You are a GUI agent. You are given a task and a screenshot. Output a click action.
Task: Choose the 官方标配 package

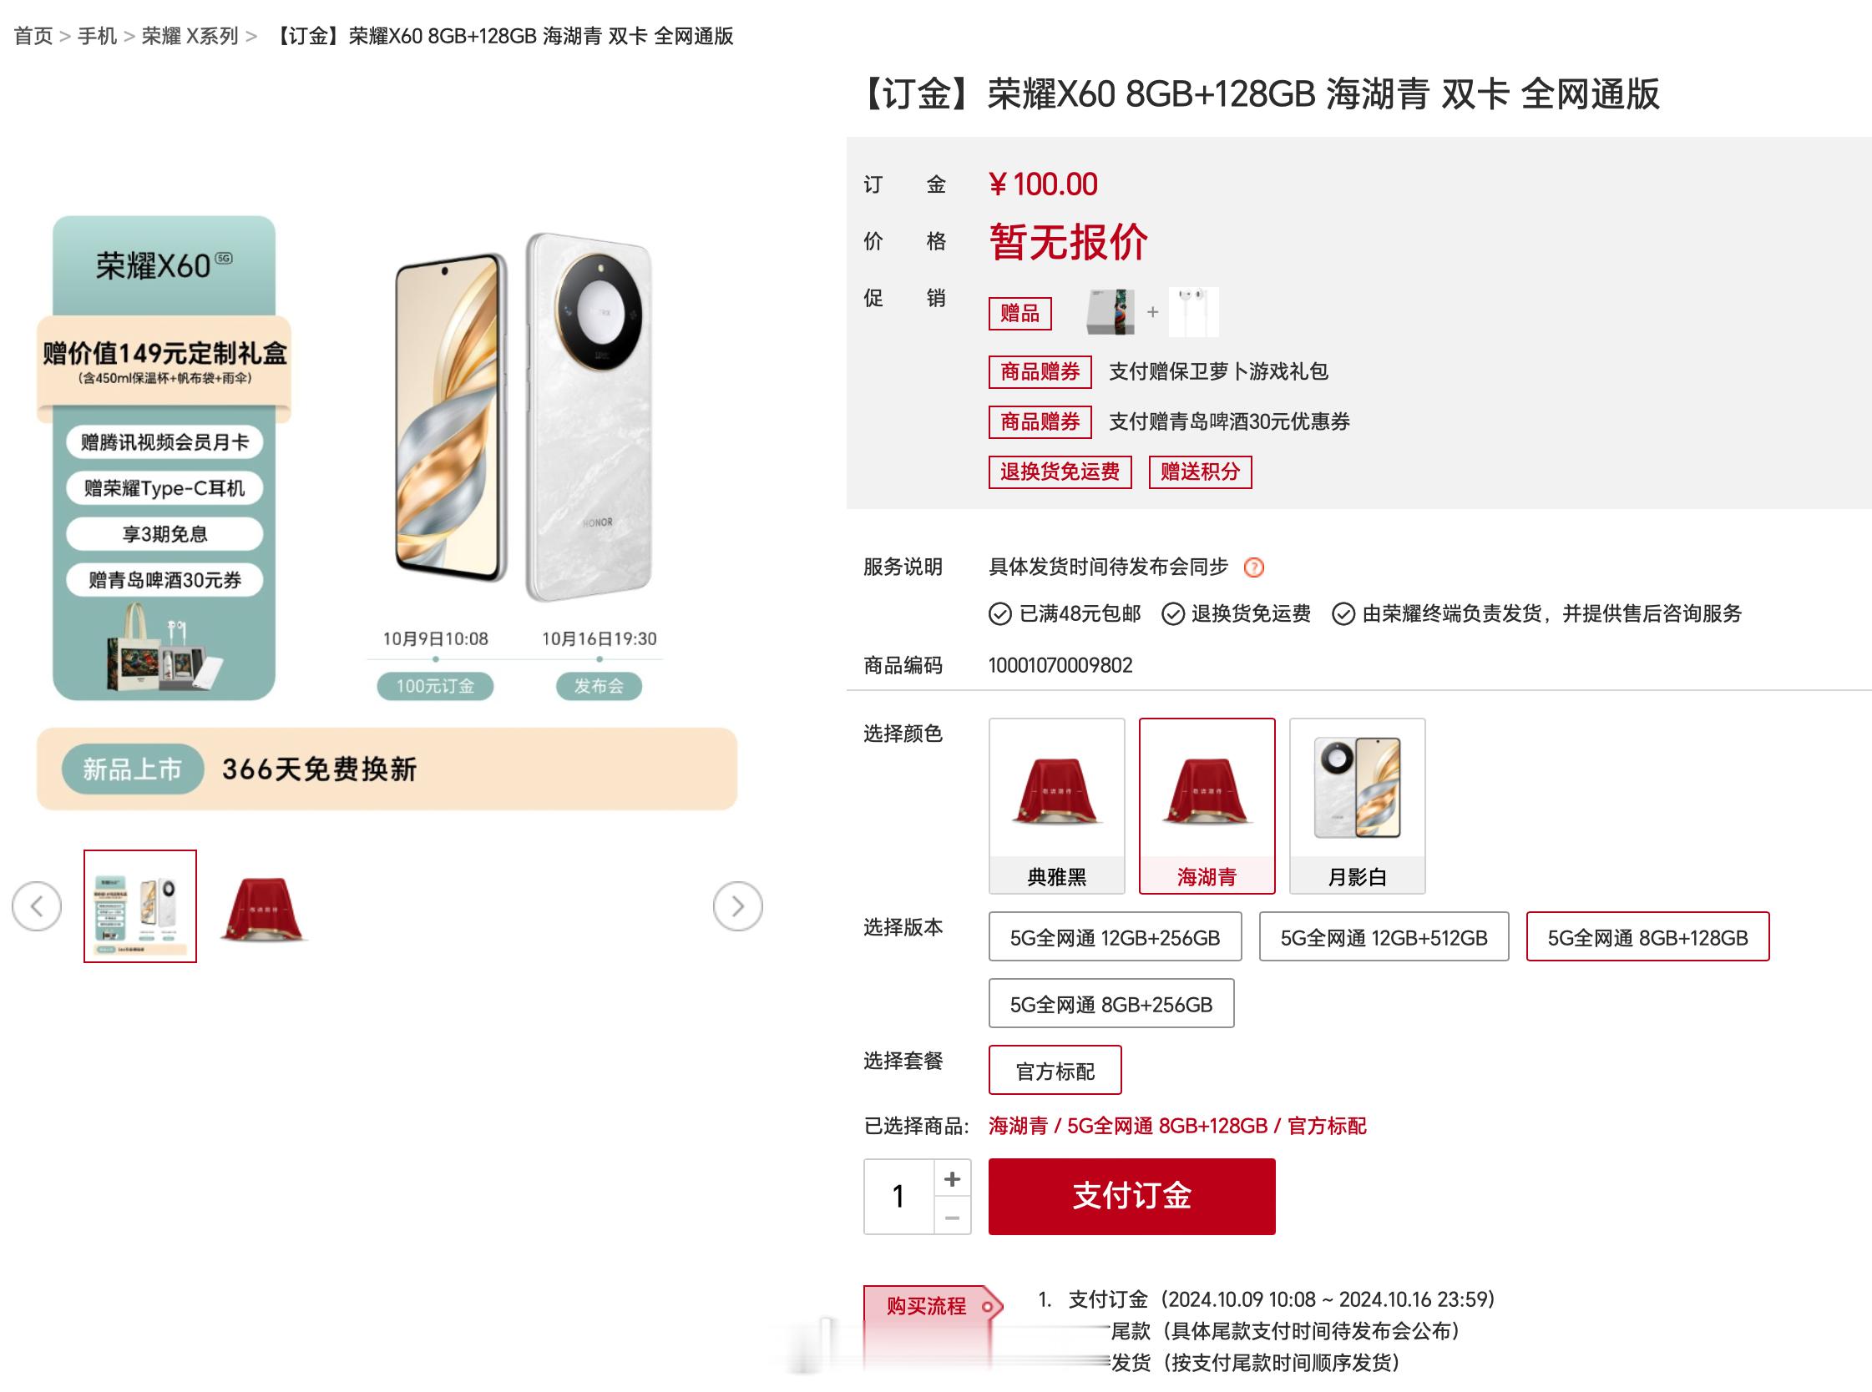click(1055, 1070)
